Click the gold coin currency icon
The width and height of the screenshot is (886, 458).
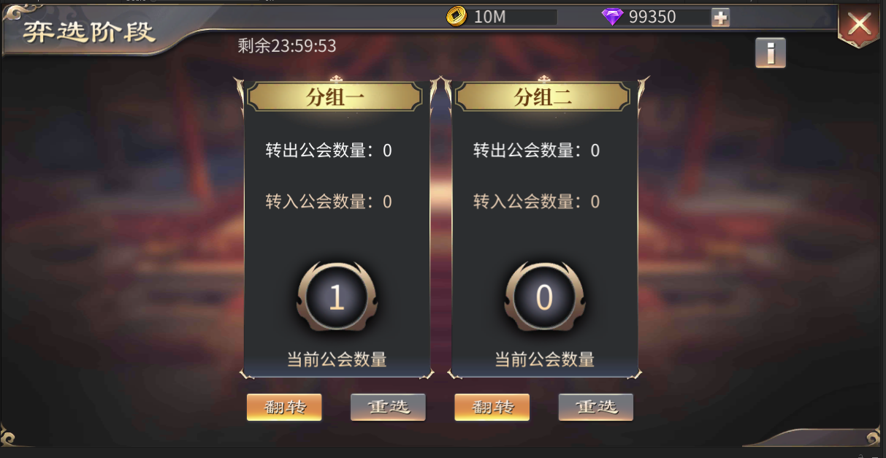(457, 16)
